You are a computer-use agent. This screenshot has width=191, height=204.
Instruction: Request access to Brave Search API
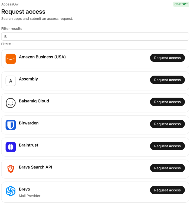(x=167, y=168)
